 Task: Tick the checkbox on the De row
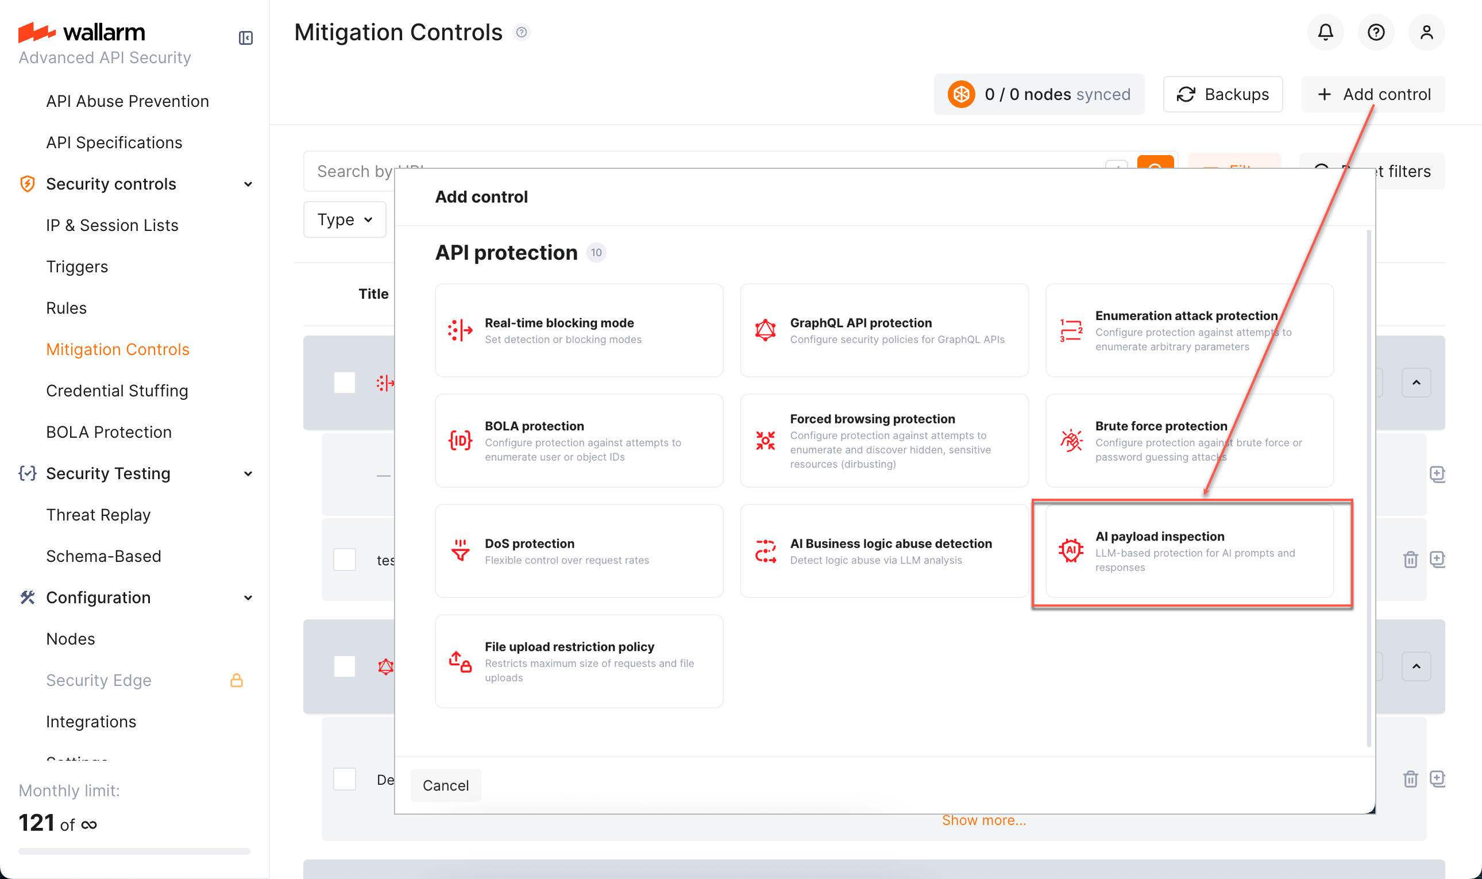pos(344,779)
